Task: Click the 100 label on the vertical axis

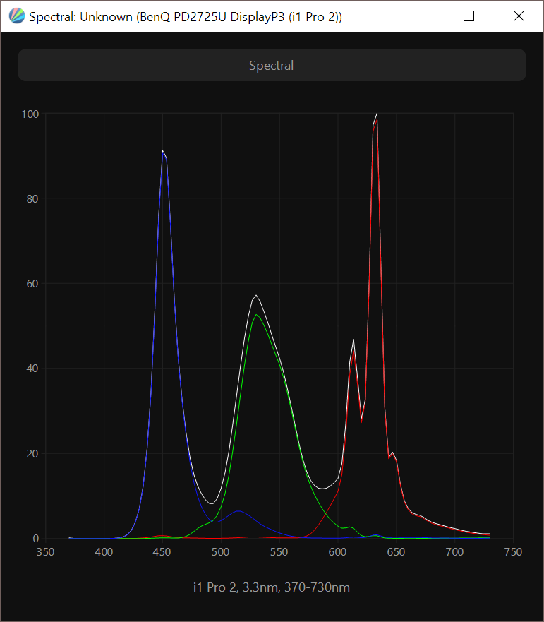Action: click(x=30, y=114)
